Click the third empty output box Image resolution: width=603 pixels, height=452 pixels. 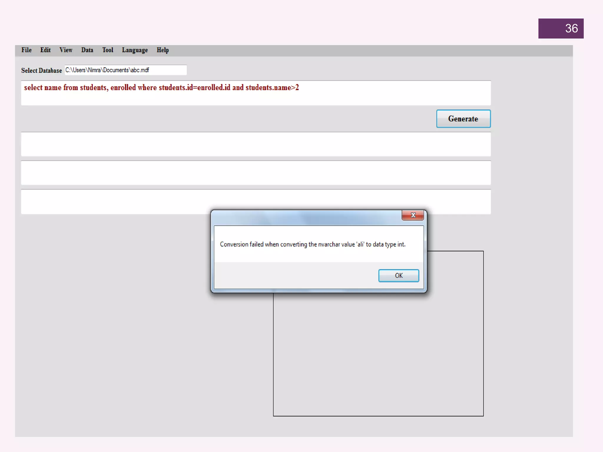click(118, 202)
